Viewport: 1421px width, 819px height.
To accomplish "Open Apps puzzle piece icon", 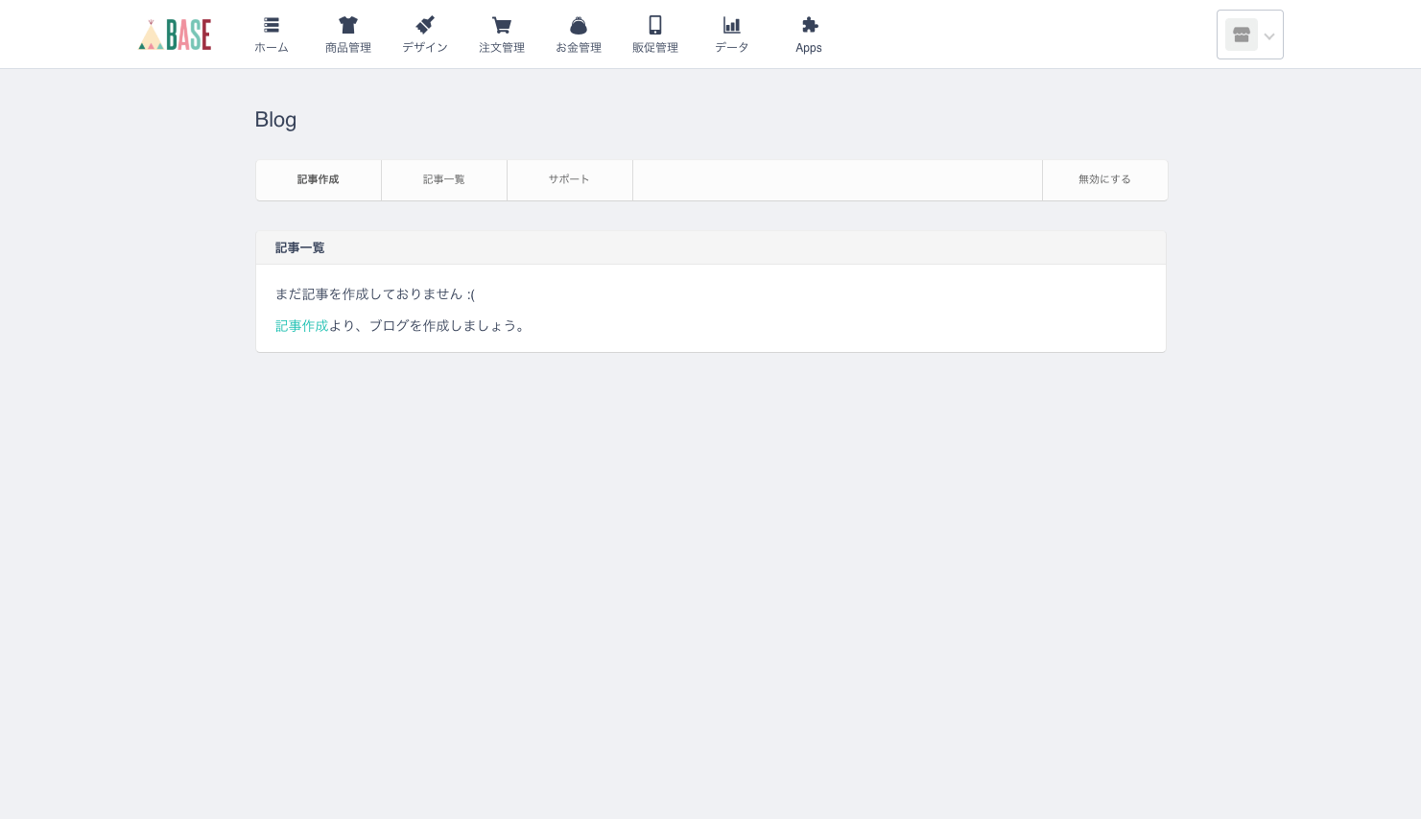I will tap(809, 25).
